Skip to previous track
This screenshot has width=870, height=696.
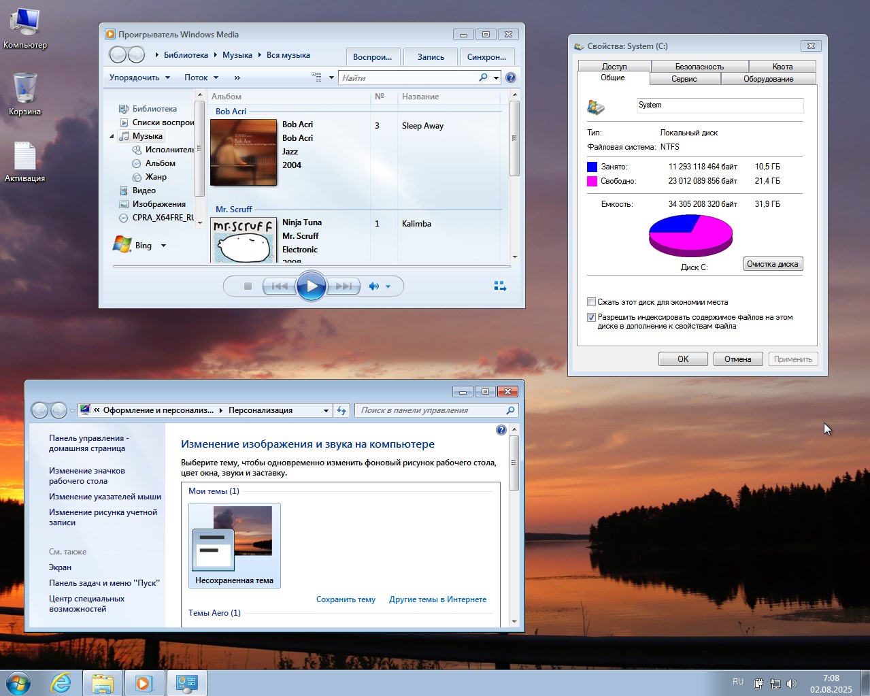click(x=280, y=286)
